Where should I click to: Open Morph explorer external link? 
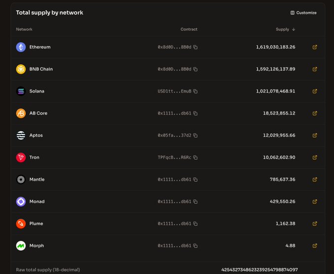tap(315, 245)
